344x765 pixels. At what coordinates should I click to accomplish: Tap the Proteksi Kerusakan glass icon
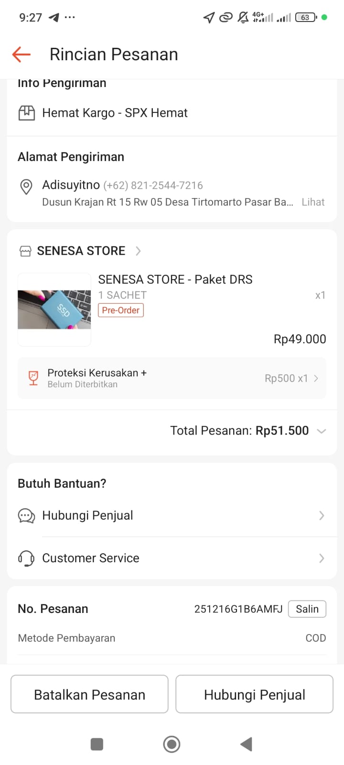tap(33, 378)
